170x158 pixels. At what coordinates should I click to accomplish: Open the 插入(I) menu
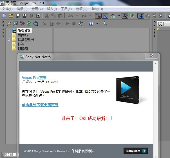click(52, 9)
